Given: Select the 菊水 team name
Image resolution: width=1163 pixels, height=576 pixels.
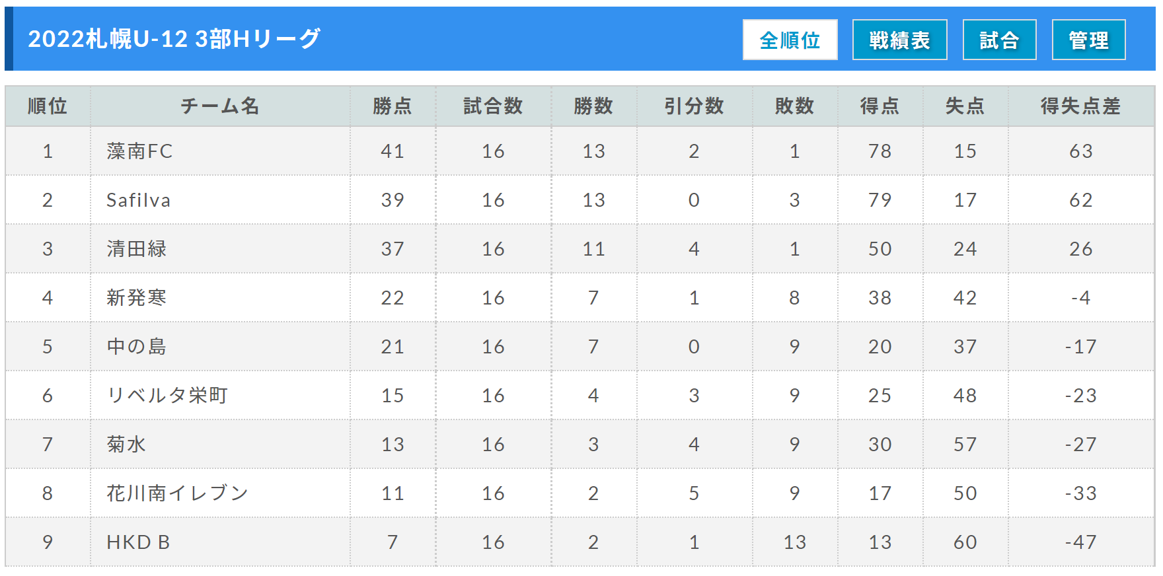Looking at the screenshot, I should pyautogui.click(x=126, y=445).
